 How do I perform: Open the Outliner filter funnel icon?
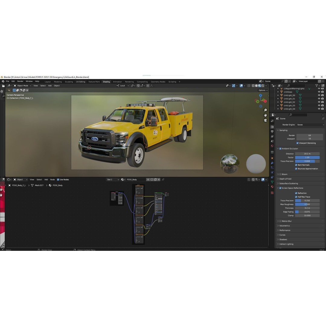click(x=316, y=86)
